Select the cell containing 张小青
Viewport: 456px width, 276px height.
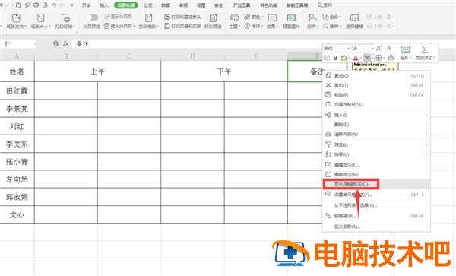[x=17, y=162]
